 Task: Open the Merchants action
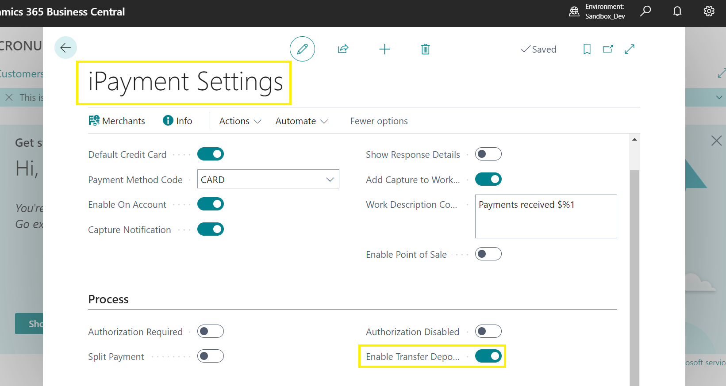point(117,121)
